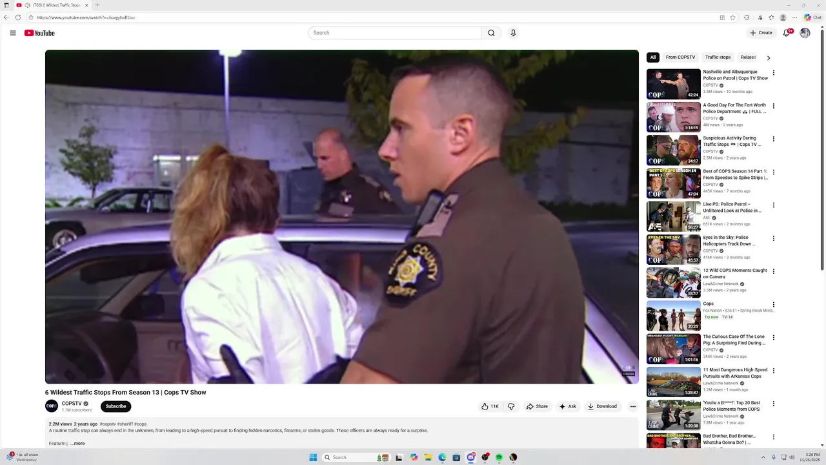Viewport: 826px width, 465px height.
Task: Open Suspicious Activity During Traffic Stops thumbnail
Action: coord(674,150)
